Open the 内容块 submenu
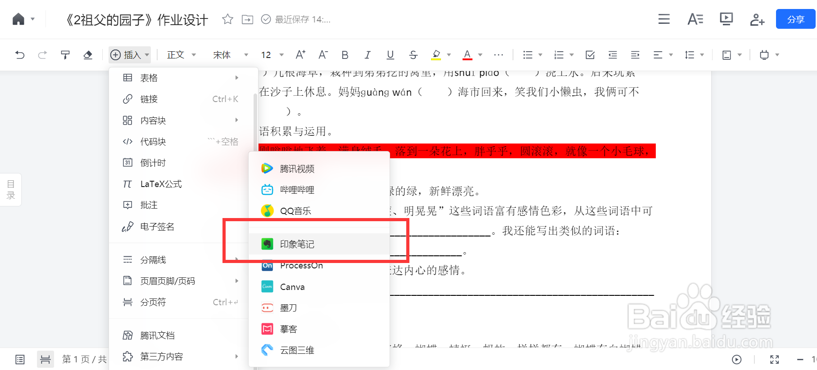The height and width of the screenshot is (370, 817). click(x=182, y=120)
